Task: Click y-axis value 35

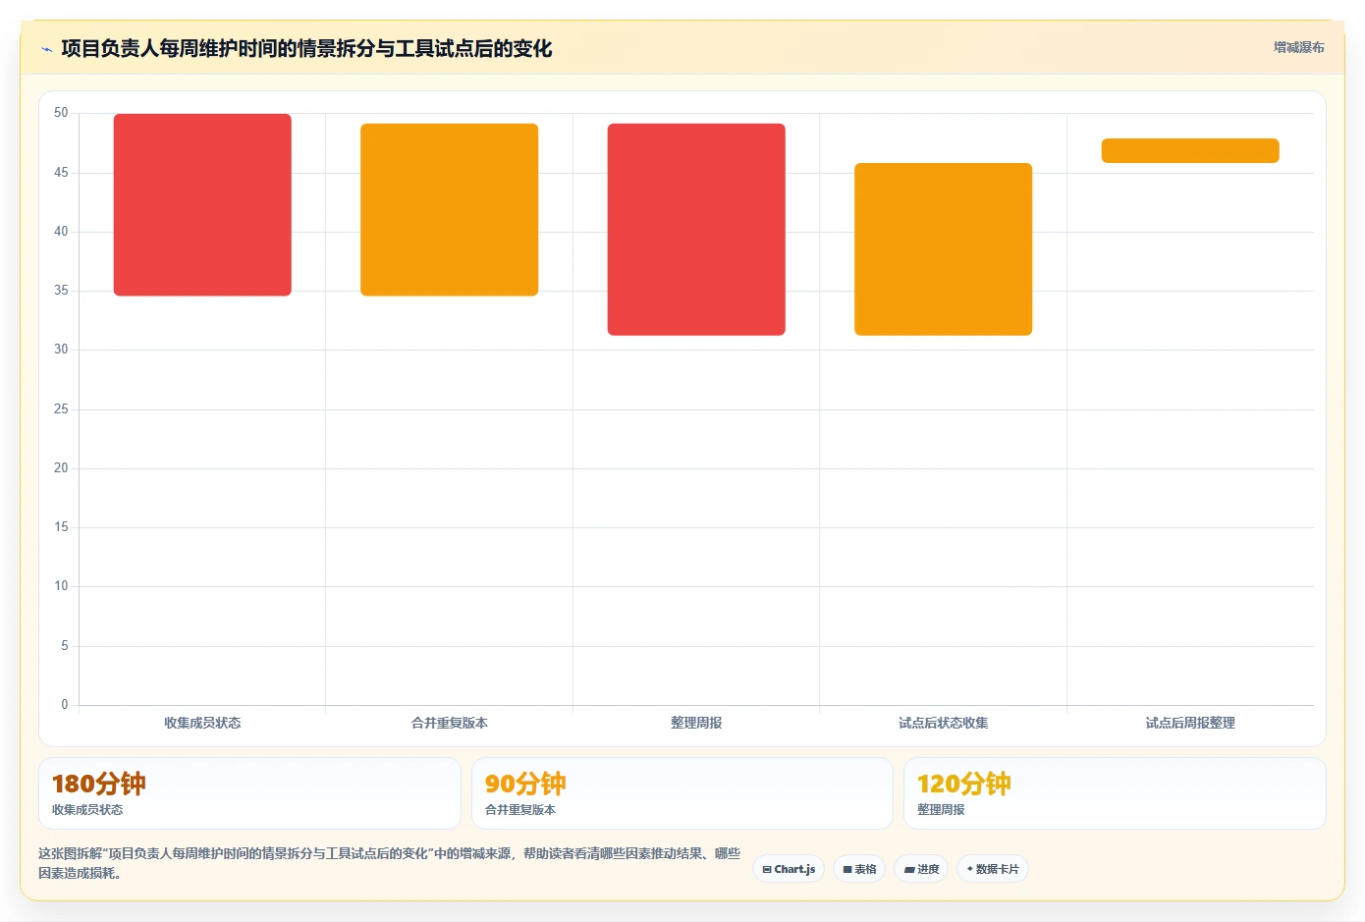Action: coord(61,291)
